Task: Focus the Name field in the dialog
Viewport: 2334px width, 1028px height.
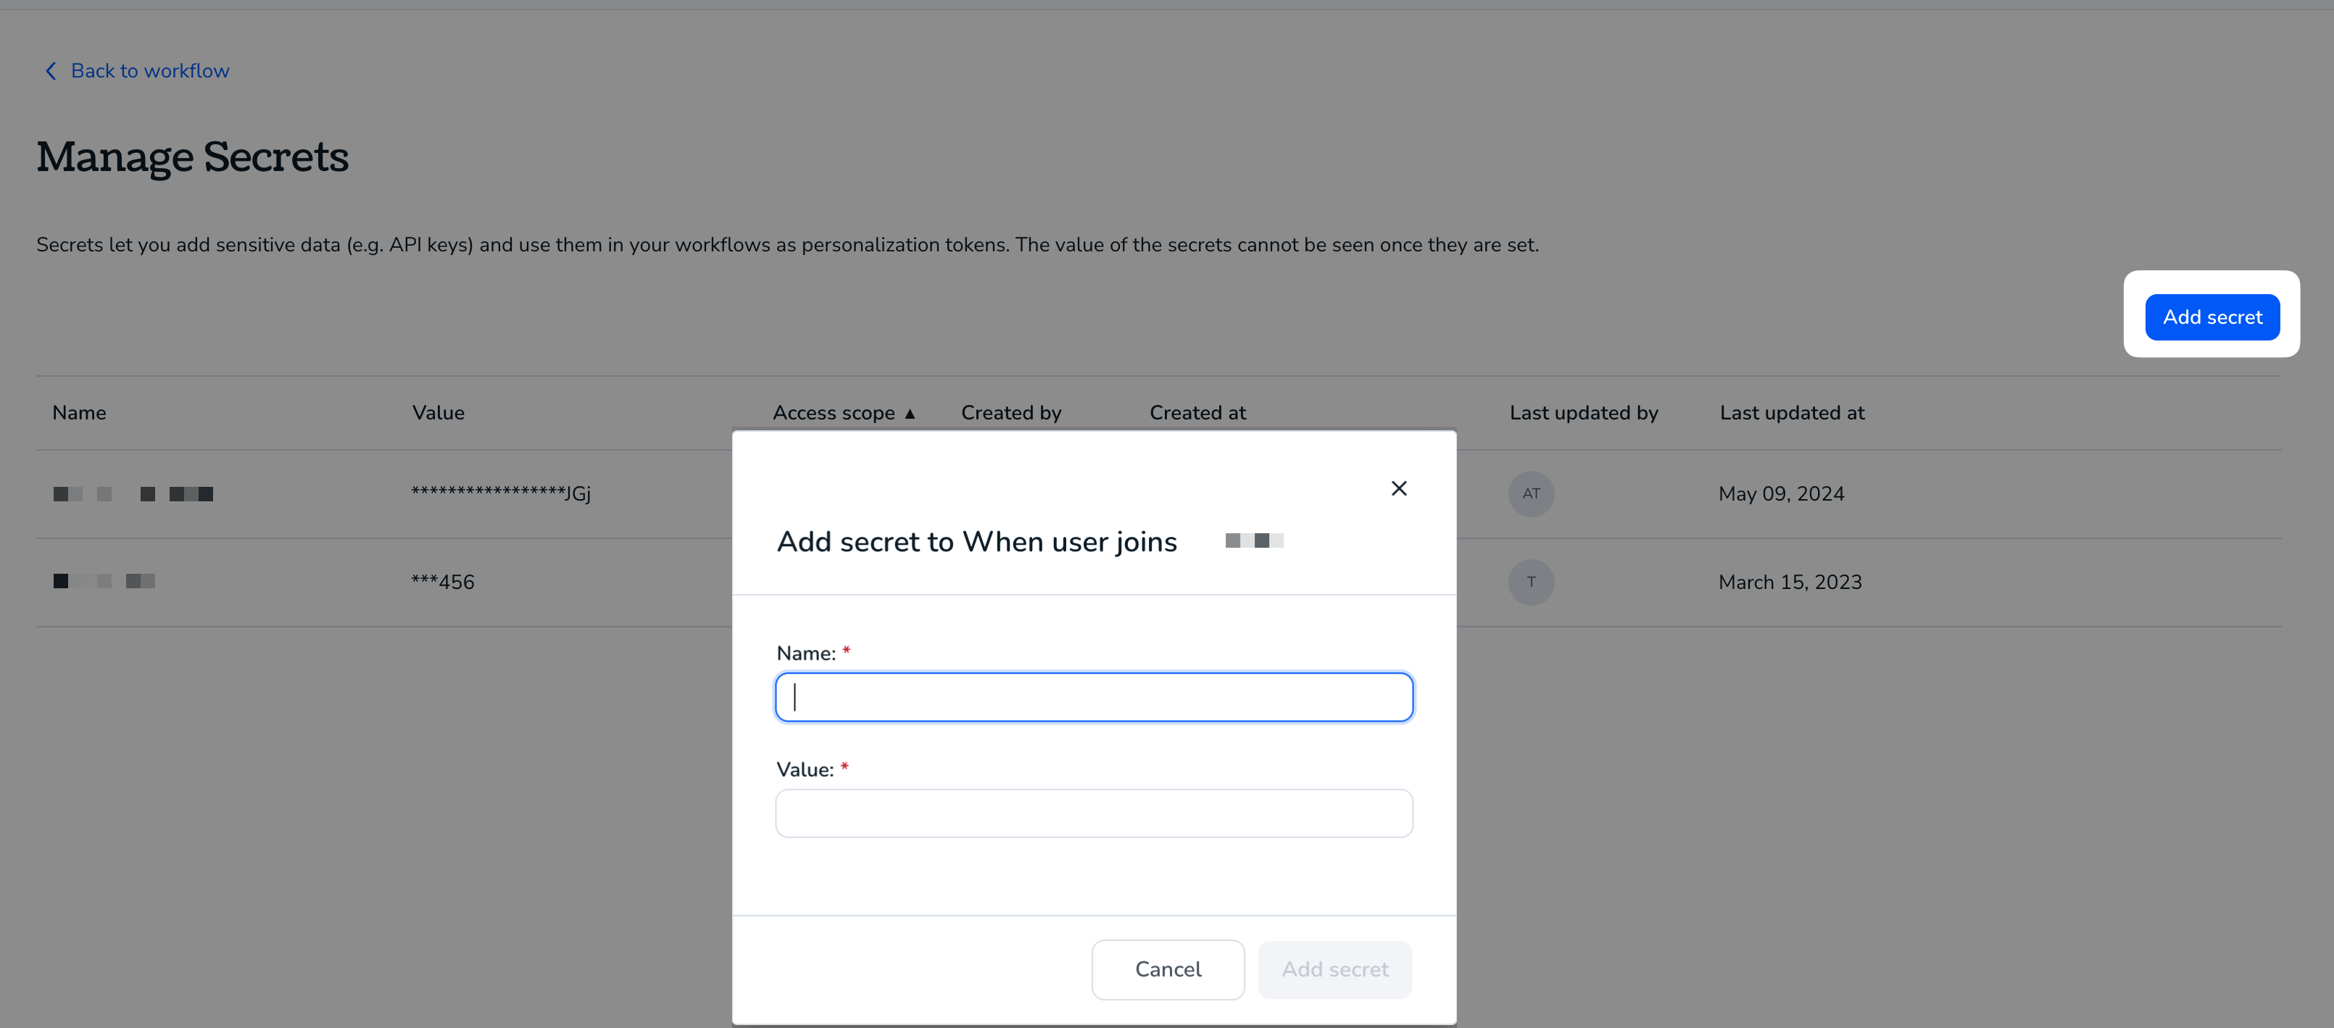Action: point(1094,696)
